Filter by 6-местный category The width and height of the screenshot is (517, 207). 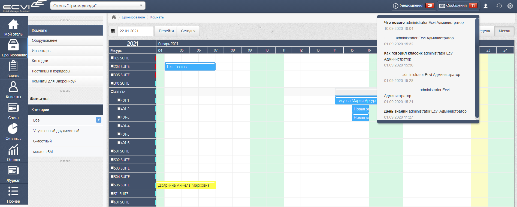coord(65,141)
